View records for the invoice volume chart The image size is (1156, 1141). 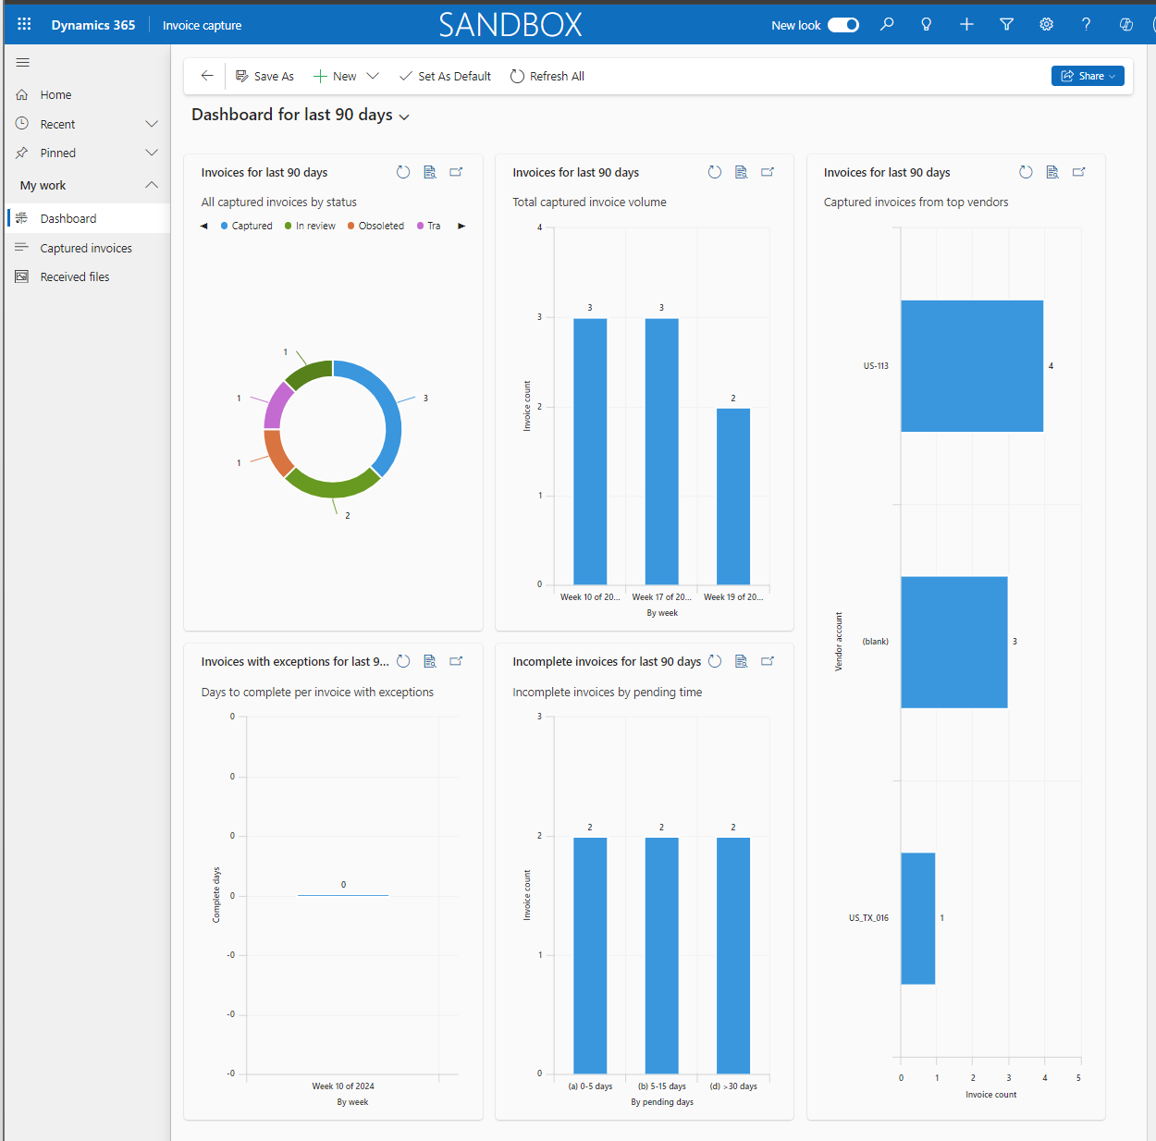click(x=741, y=172)
